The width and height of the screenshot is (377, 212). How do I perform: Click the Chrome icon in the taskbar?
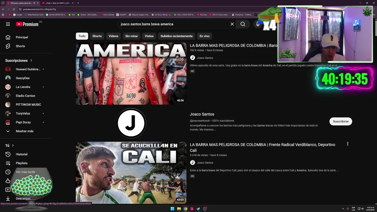click(x=185, y=209)
